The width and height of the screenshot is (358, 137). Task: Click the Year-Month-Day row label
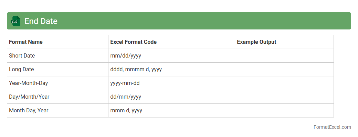pos(28,83)
